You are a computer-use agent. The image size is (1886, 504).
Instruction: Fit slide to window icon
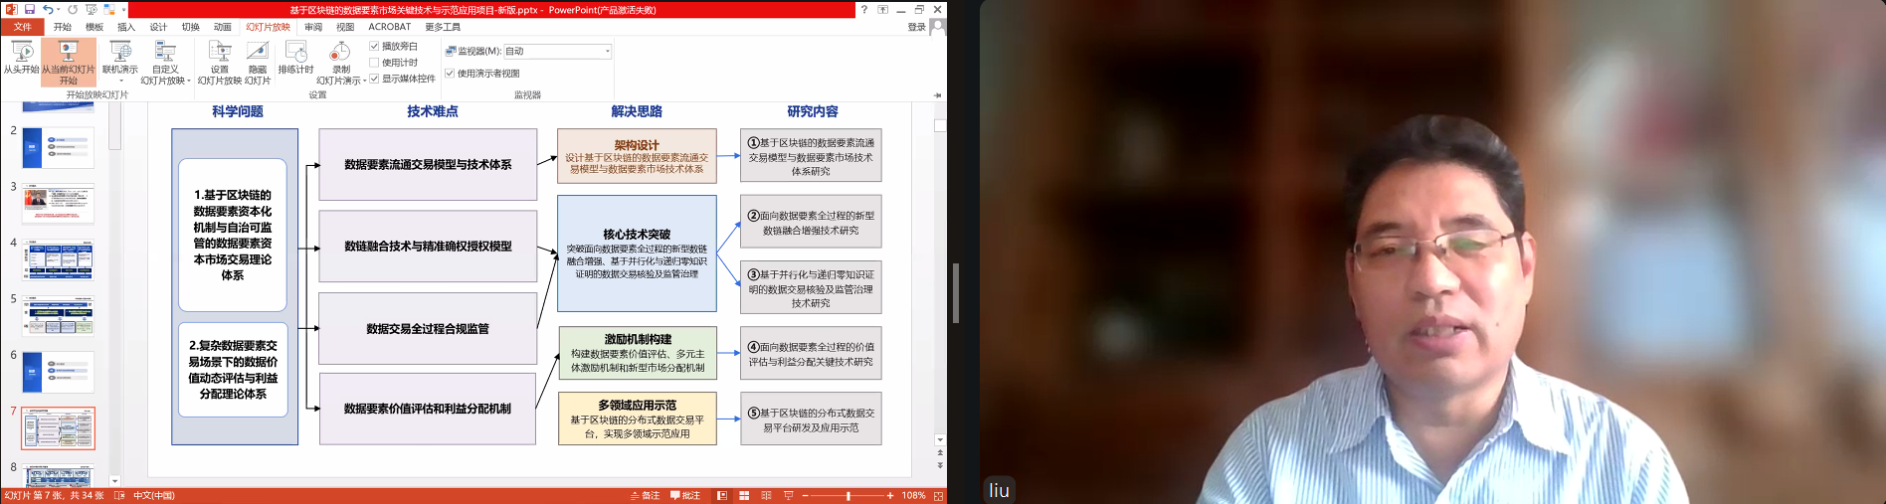(938, 495)
